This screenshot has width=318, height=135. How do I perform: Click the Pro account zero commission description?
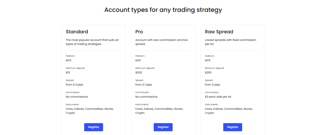pyautogui.click(x=161, y=42)
